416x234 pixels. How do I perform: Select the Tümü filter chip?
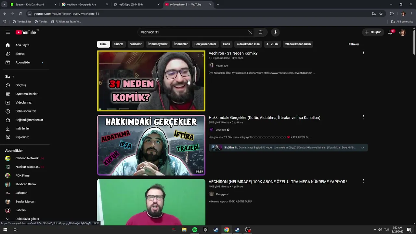(x=103, y=44)
